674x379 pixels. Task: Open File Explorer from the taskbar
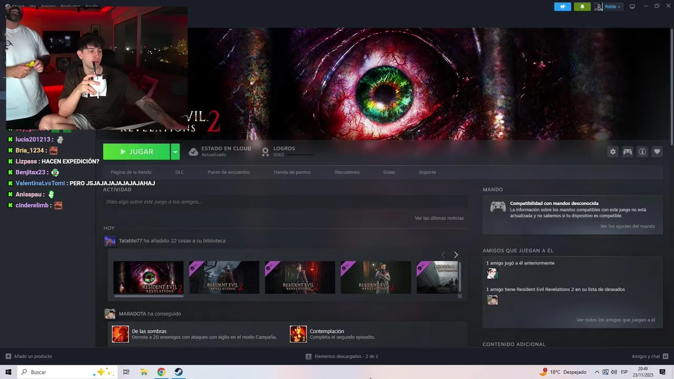(x=144, y=372)
